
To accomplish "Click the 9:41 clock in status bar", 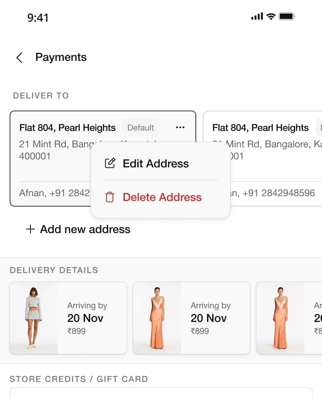I will pos(38,18).
